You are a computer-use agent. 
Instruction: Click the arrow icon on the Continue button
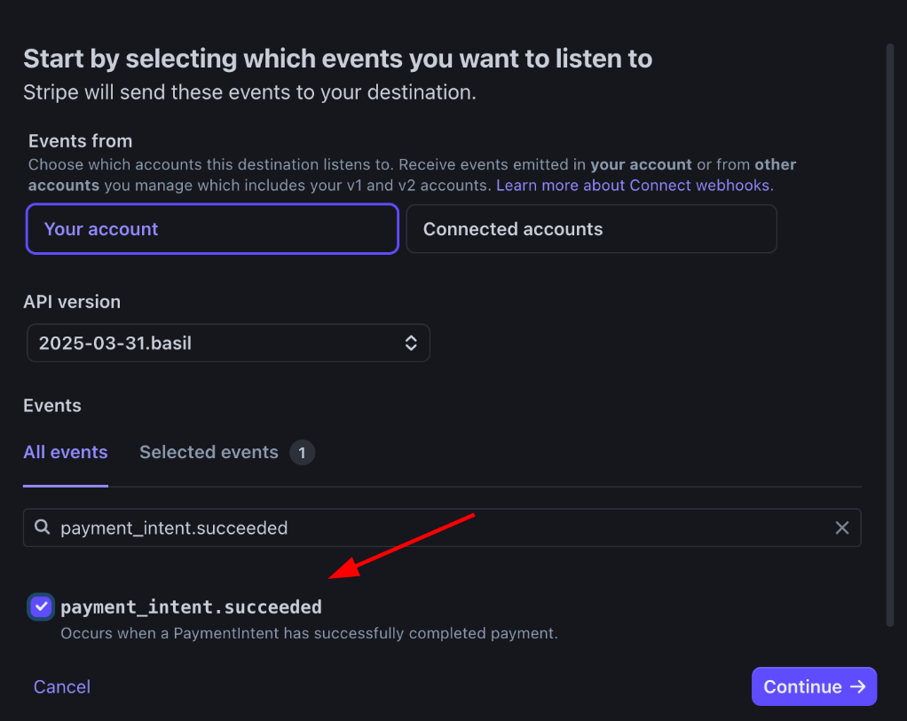[x=858, y=686]
